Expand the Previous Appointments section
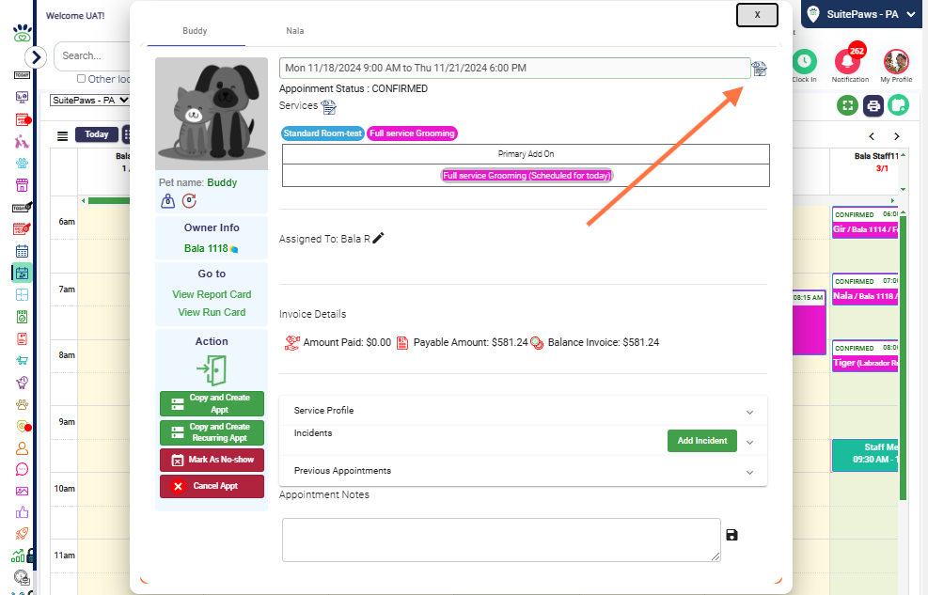This screenshot has height=595, width=928. point(523,471)
